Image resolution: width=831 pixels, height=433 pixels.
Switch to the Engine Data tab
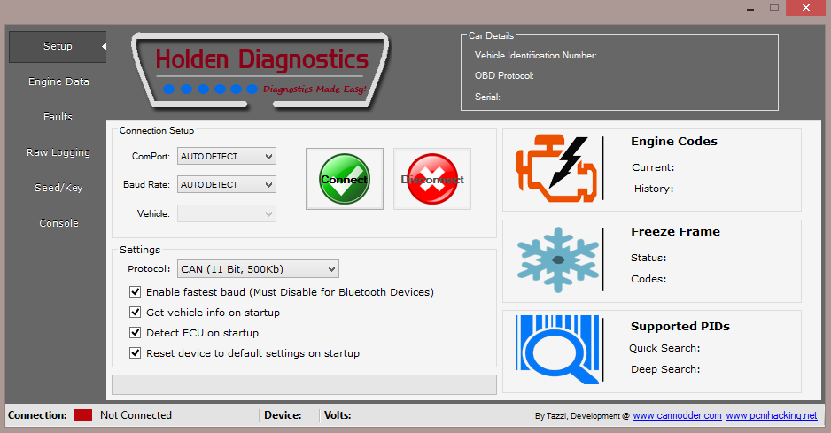pos(58,81)
